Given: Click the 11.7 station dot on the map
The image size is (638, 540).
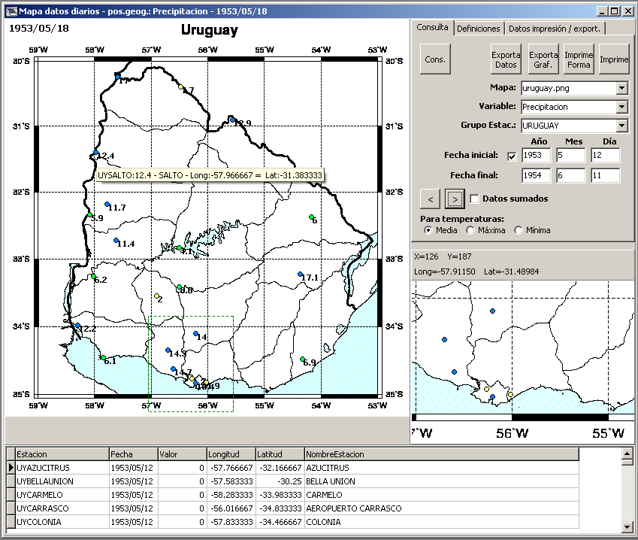Looking at the screenshot, I should coord(107,205).
